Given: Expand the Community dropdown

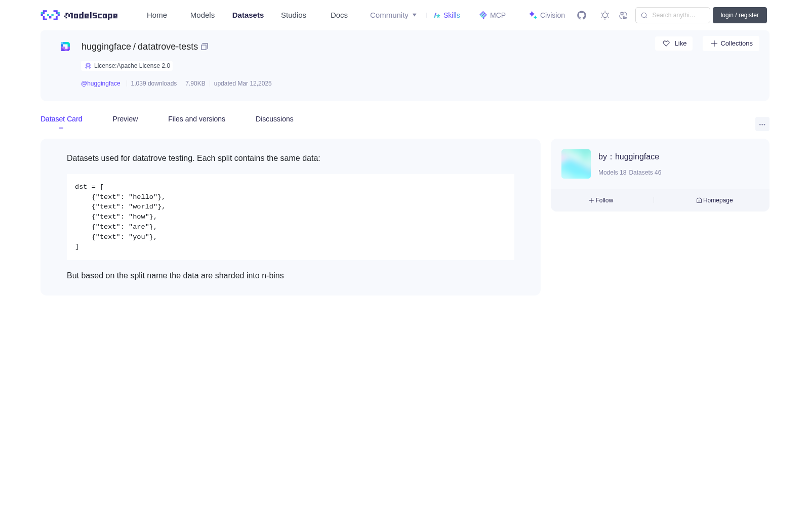Looking at the screenshot, I should pos(393,15).
